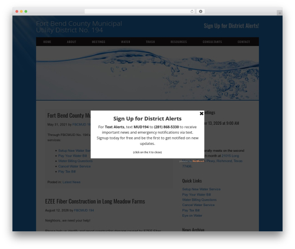Open Setup New Water Service under Quick Links
295x249 pixels.
pyautogui.click(x=201, y=189)
